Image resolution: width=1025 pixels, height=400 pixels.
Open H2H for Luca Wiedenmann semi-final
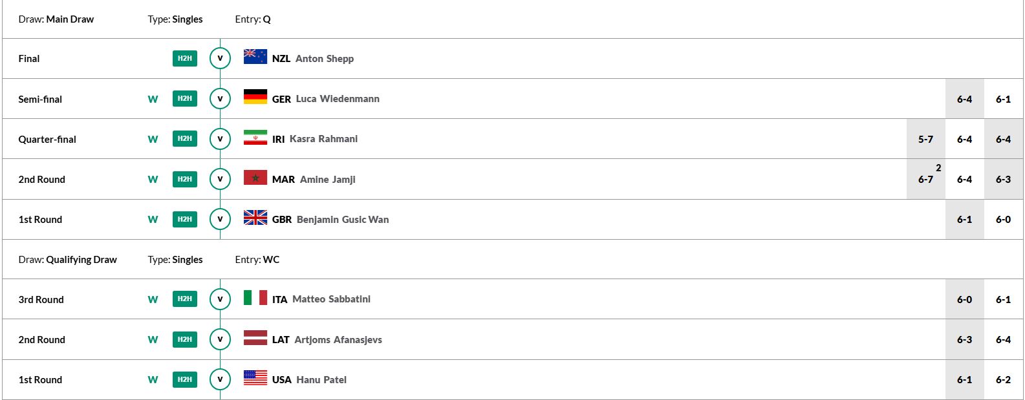185,99
